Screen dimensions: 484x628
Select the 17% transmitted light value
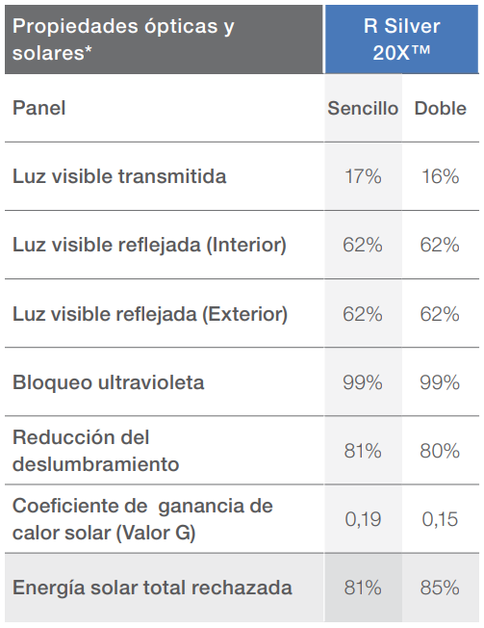[363, 176]
